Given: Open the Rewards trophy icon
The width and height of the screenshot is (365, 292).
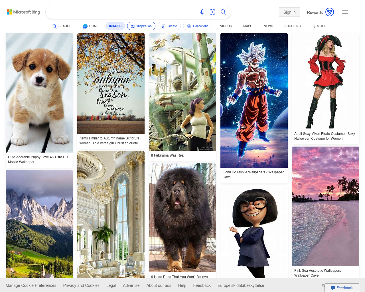Looking at the screenshot, I should 330,12.
